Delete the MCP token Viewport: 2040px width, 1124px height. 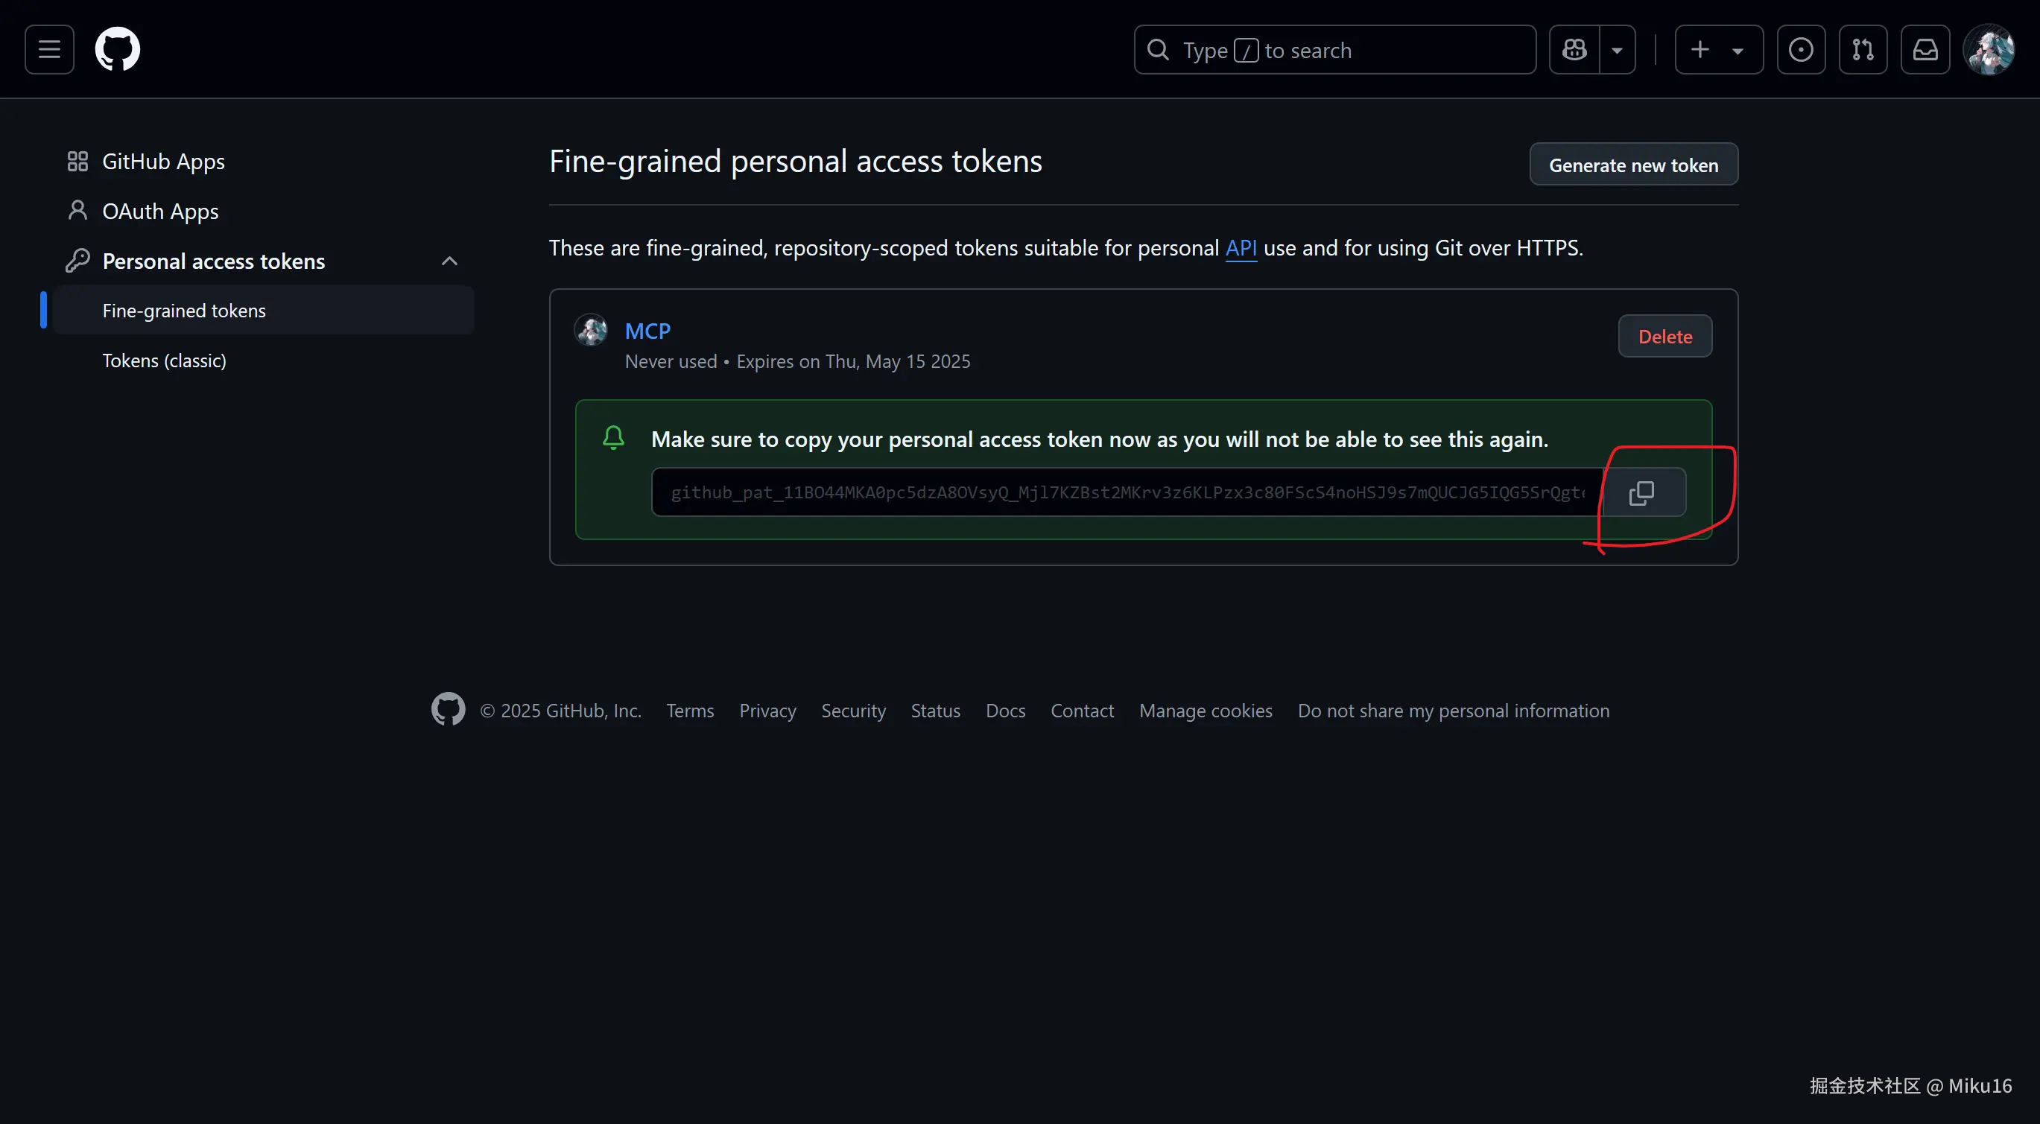click(1664, 337)
